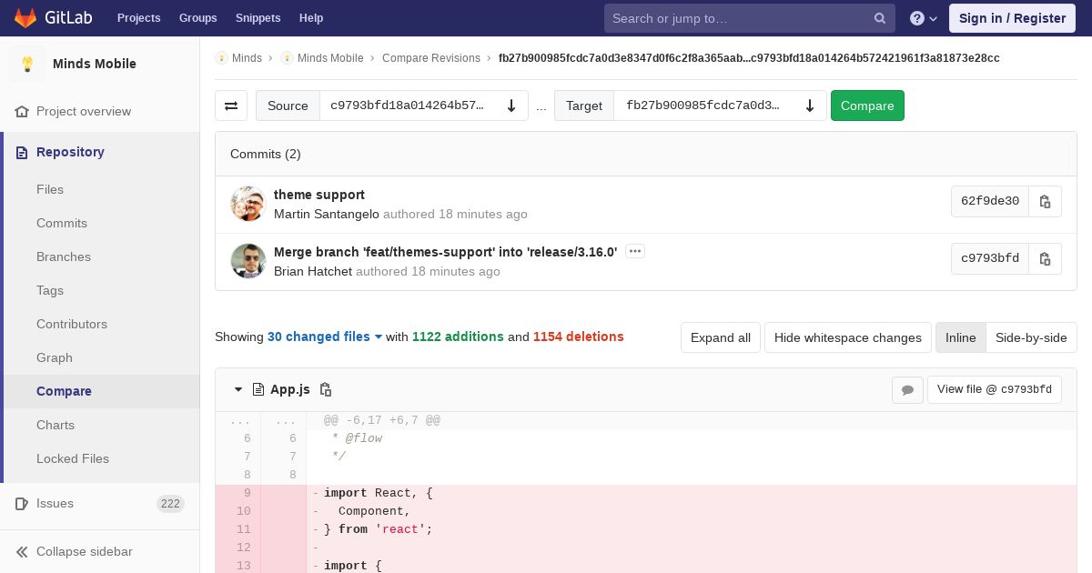Open Files in sidebar
1092x573 pixels.
coord(50,189)
